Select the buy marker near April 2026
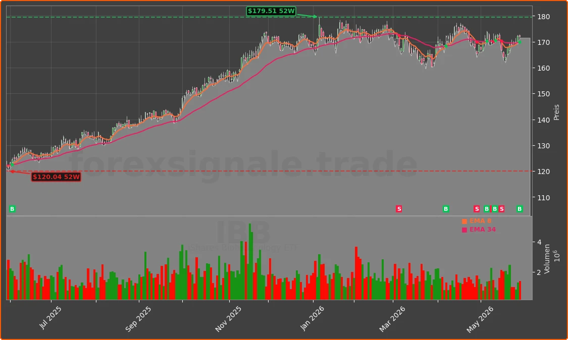The height and width of the screenshot is (340, 568). [x=446, y=209]
